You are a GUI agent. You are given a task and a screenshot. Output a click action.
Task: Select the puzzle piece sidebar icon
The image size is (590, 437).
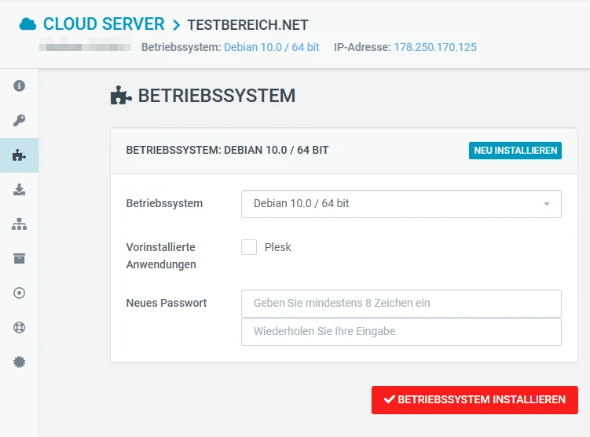pos(20,155)
